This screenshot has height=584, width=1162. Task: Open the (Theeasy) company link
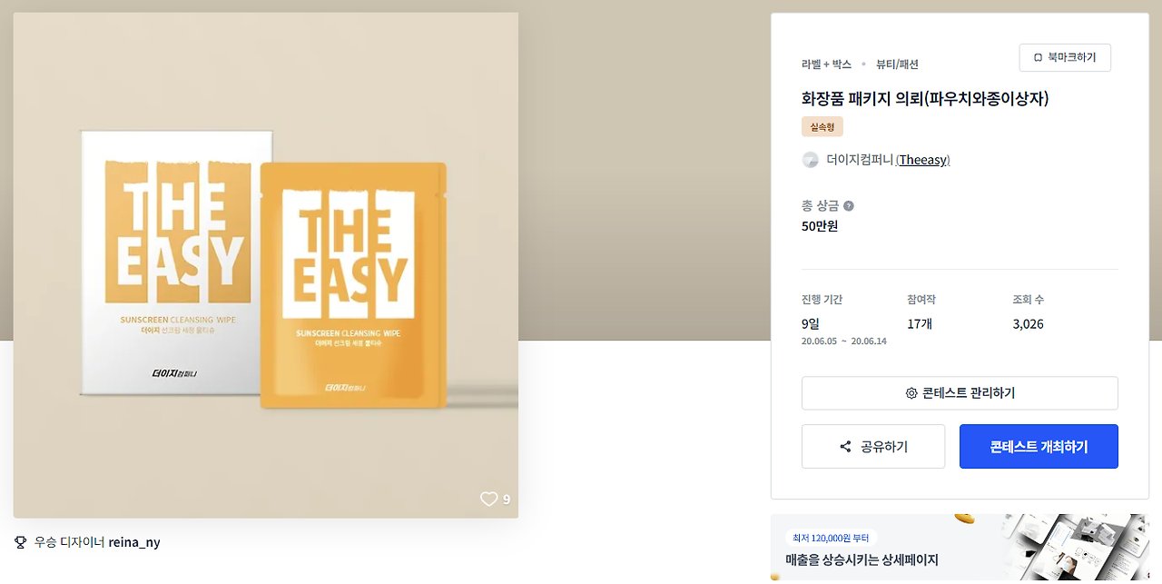pos(923,160)
